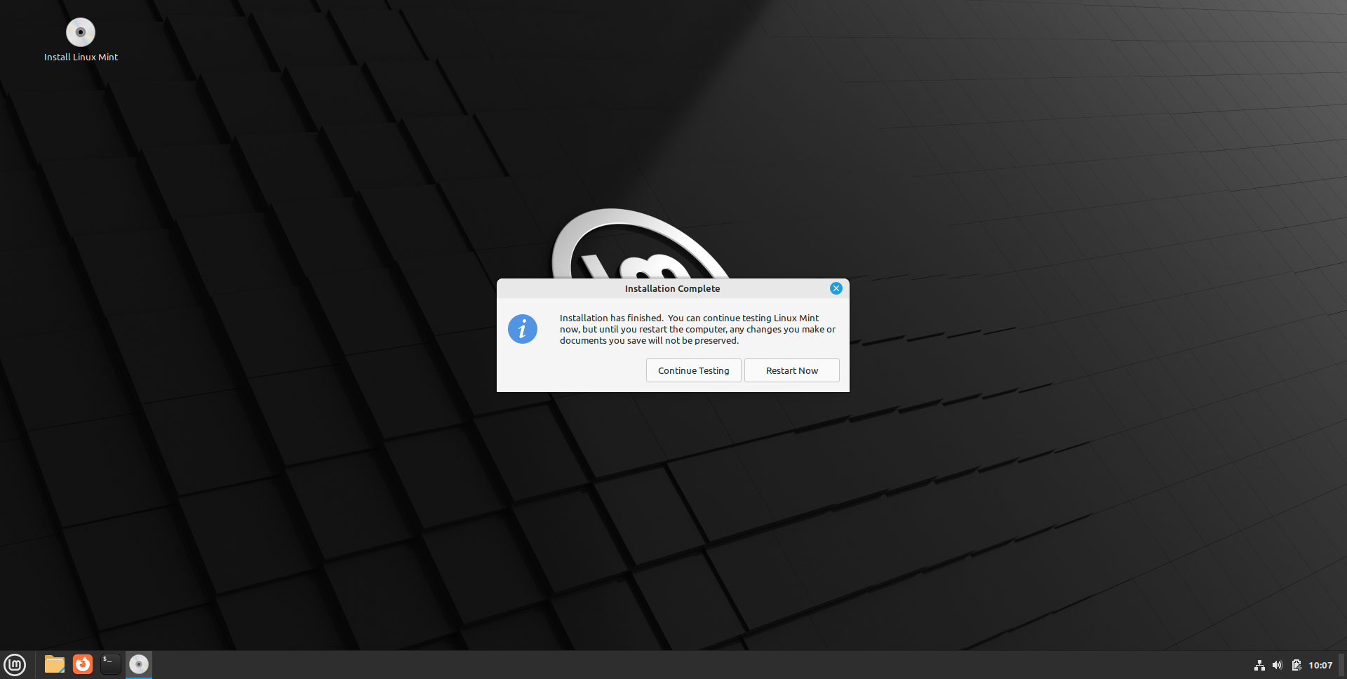The image size is (1347, 679).
Task: Click the Install Linux Mint label text
Action: click(81, 58)
